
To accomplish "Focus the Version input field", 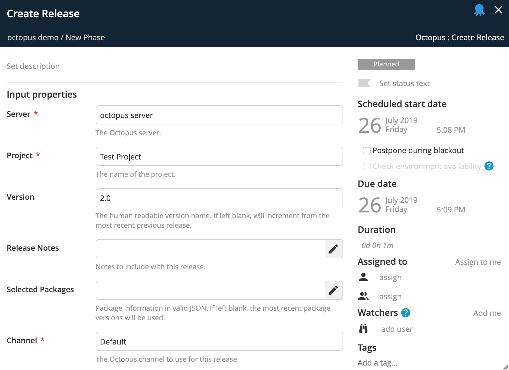I will 219,198.
